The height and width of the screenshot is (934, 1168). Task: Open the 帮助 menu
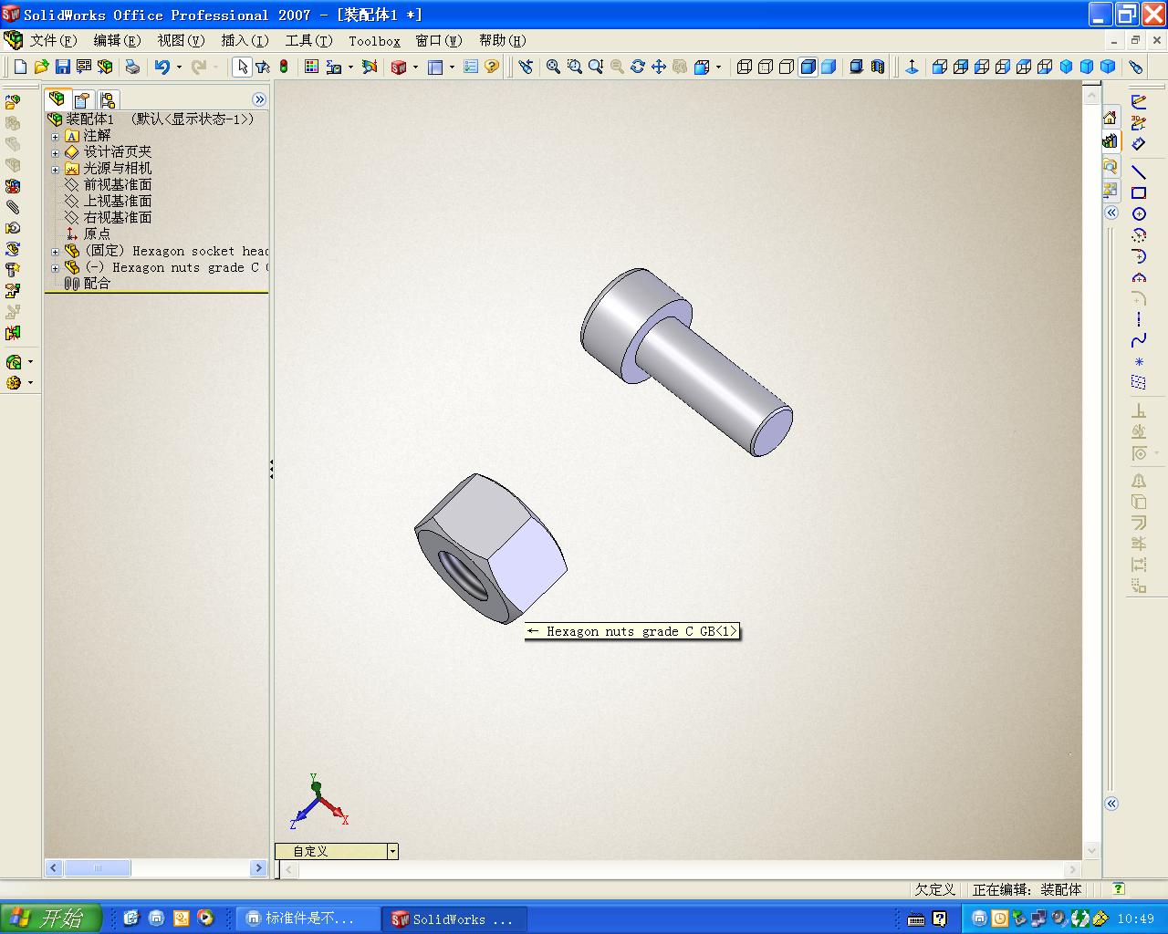[x=503, y=41]
